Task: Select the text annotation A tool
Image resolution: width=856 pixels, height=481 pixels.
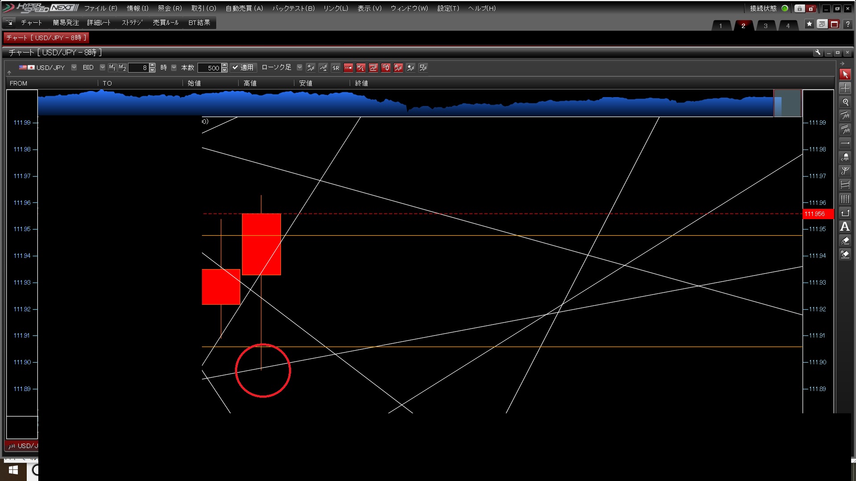Action: (845, 227)
